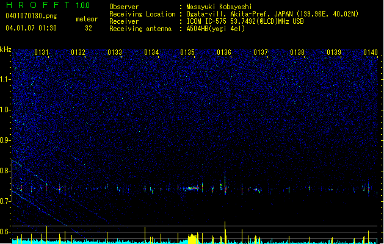The image size is (384, 244).
Task: Click the tall echo spike at 0136
Action: (x=225, y=184)
